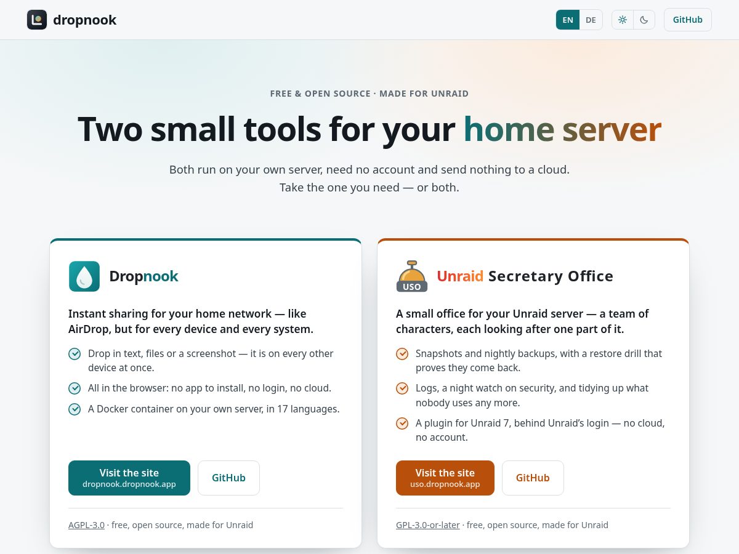739x554 pixels.
Task: Open the AGPL-3.0 license link
Action: pos(86,525)
